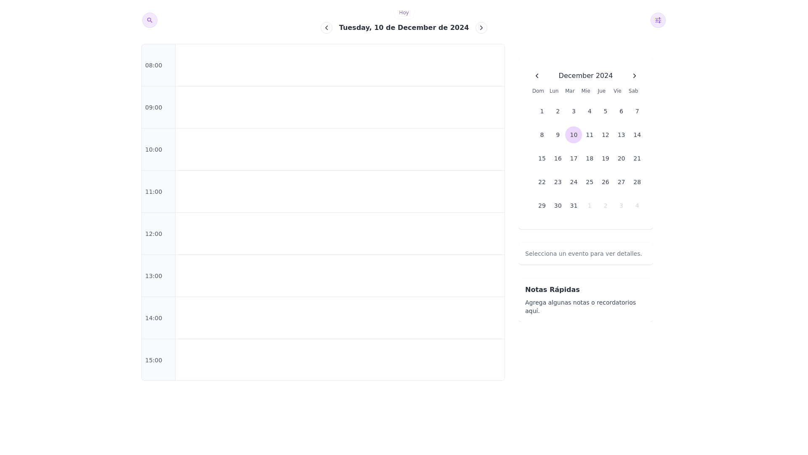
Task: Go to next day with right chevron
Action: pyautogui.click(x=481, y=28)
